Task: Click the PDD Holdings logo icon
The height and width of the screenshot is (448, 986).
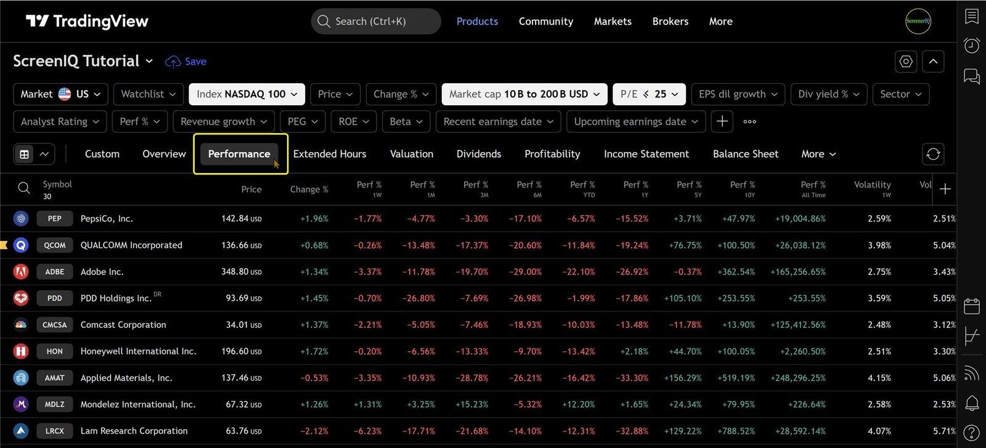Action: pos(21,298)
